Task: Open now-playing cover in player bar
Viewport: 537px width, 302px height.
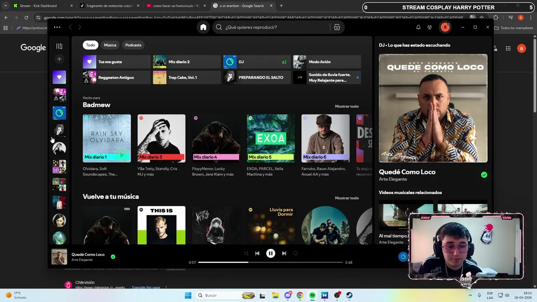Action: [59, 257]
